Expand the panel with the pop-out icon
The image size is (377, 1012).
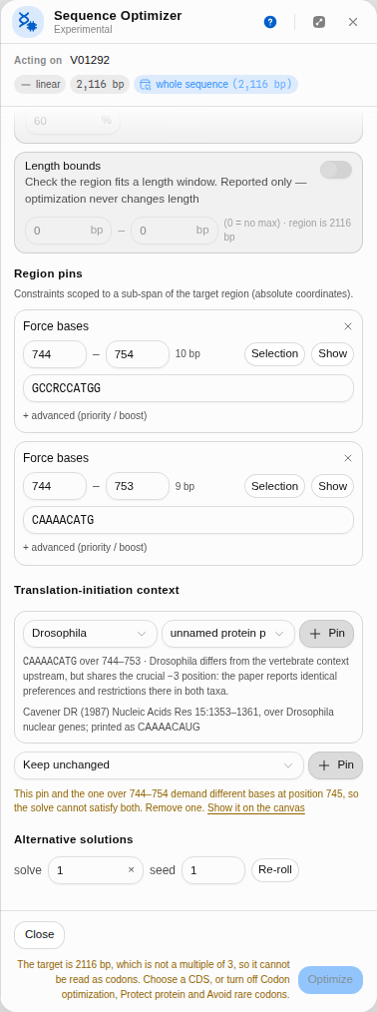pos(319,22)
